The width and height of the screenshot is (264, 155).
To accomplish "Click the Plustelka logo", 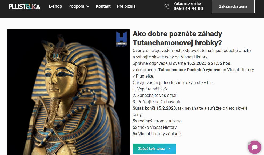I will [25, 6].
